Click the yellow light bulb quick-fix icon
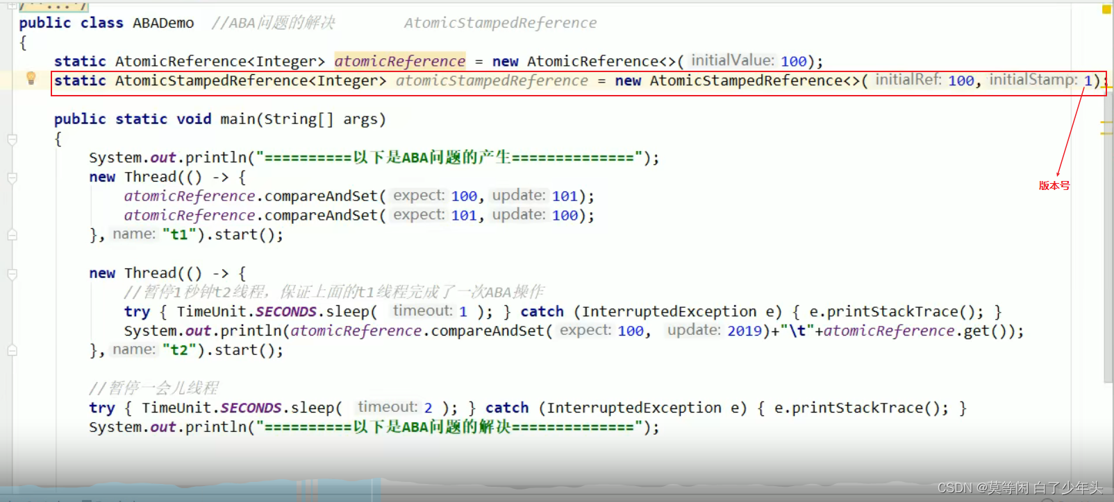The width and height of the screenshot is (1114, 502). click(31, 78)
